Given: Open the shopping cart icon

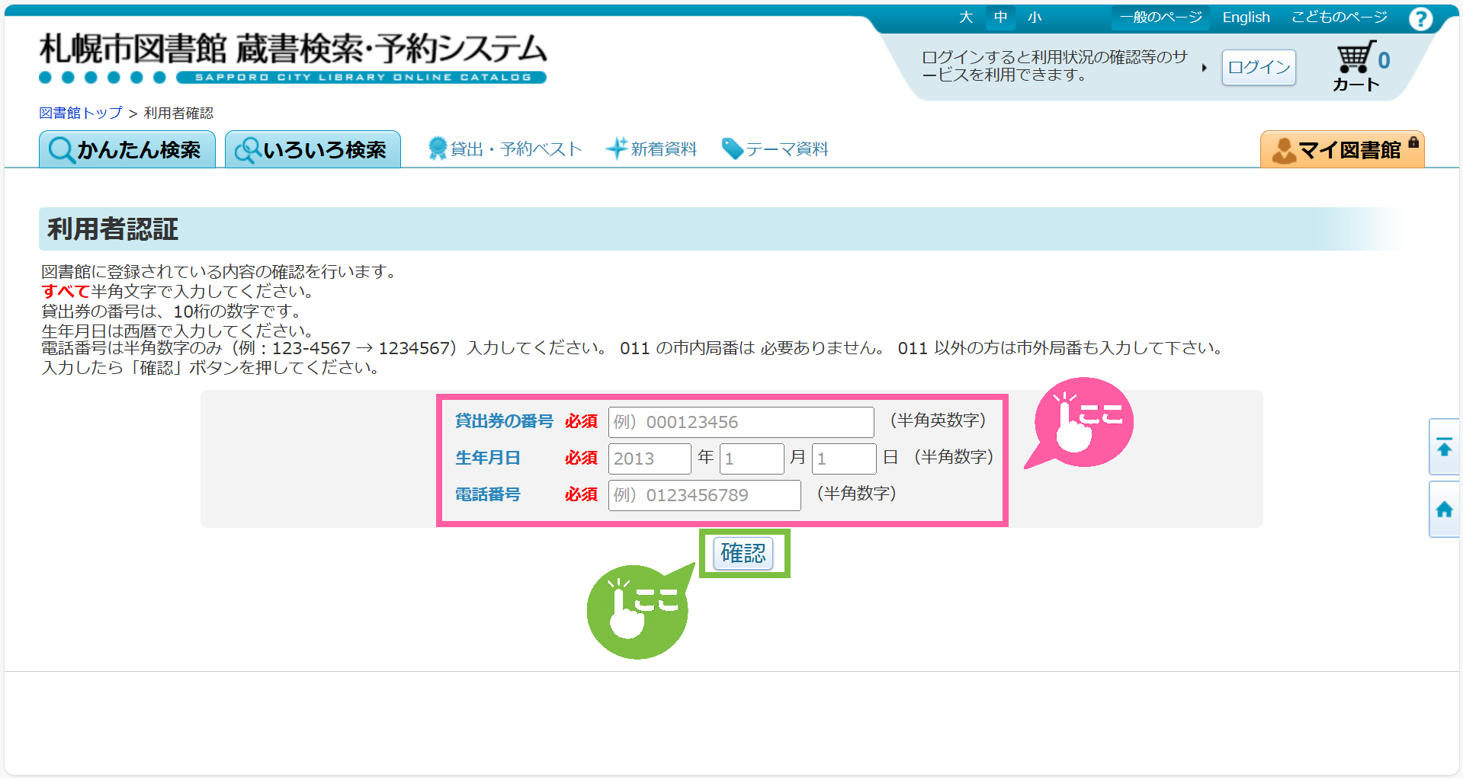Looking at the screenshot, I should (1356, 59).
